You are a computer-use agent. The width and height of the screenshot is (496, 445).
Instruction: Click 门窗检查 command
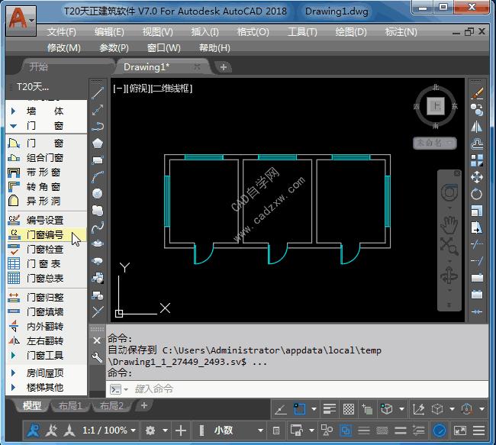[x=47, y=250]
